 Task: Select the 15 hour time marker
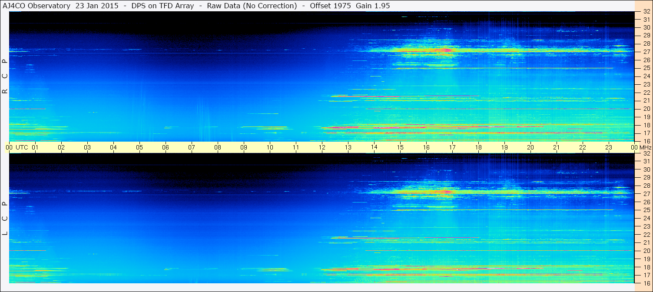tap(400, 147)
